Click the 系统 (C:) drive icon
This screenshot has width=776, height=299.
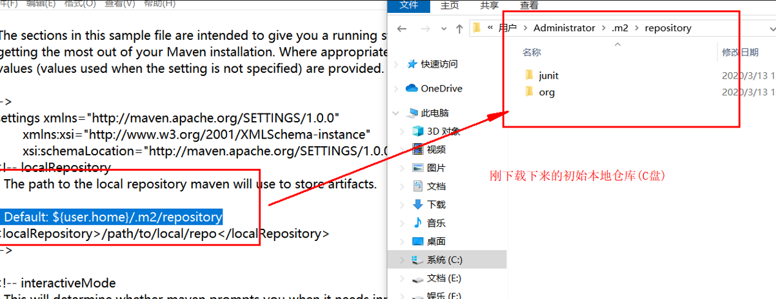[x=418, y=260]
